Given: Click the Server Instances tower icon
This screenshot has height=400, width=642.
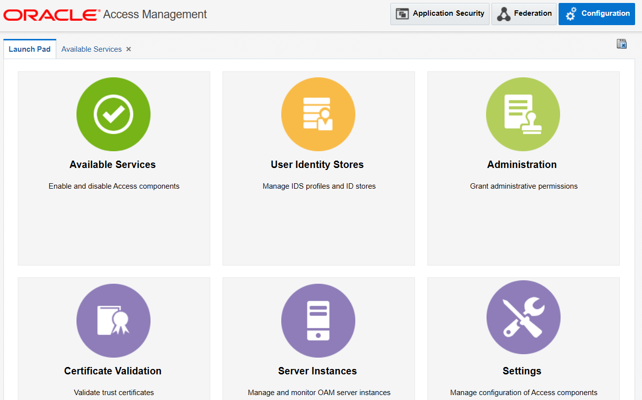Looking at the screenshot, I should 318,321.
